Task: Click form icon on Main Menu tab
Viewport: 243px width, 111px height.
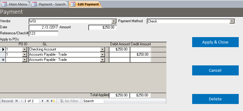Action: coord(4,4)
